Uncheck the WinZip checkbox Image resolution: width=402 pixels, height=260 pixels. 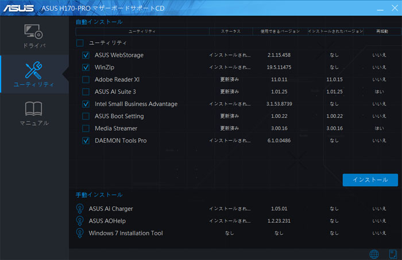coord(86,68)
